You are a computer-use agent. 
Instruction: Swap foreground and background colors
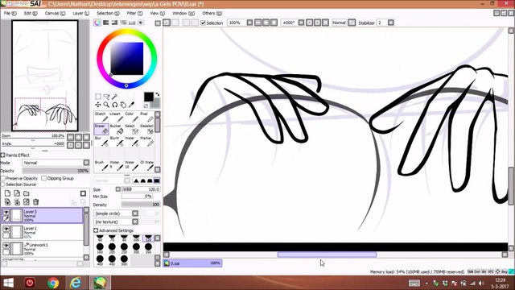[158, 94]
